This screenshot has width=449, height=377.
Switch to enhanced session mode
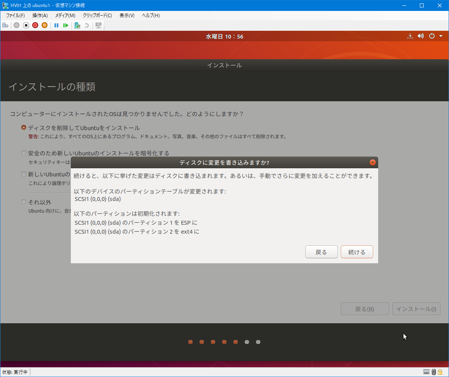pos(98,25)
